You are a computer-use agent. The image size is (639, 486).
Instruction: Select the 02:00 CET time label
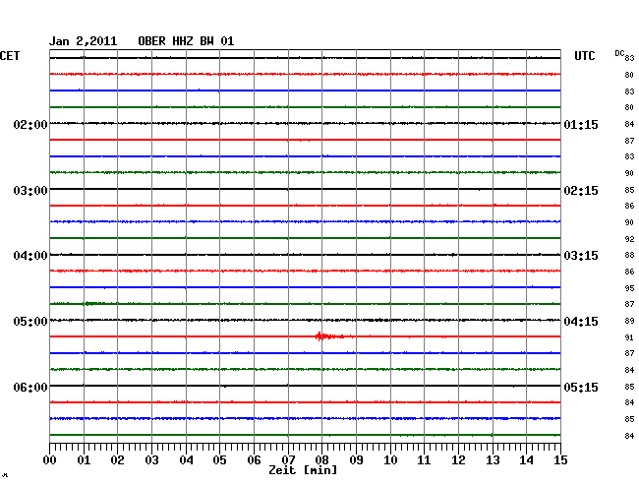[x=30, y=125]
